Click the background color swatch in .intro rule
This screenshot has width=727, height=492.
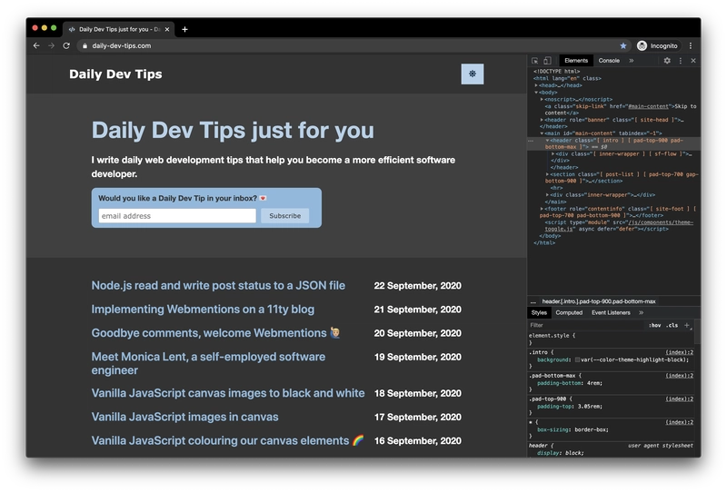[x=577, y=360]
